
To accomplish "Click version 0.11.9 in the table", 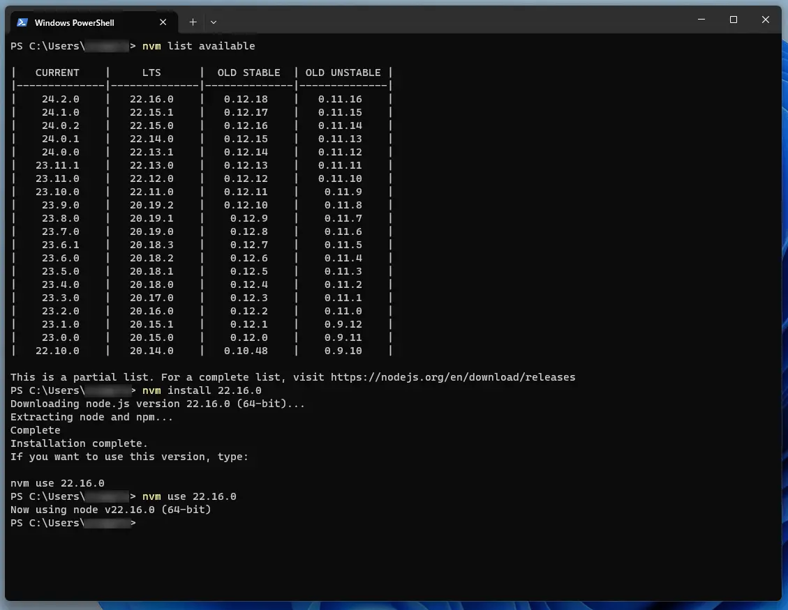I will click(x=343, y=192).
